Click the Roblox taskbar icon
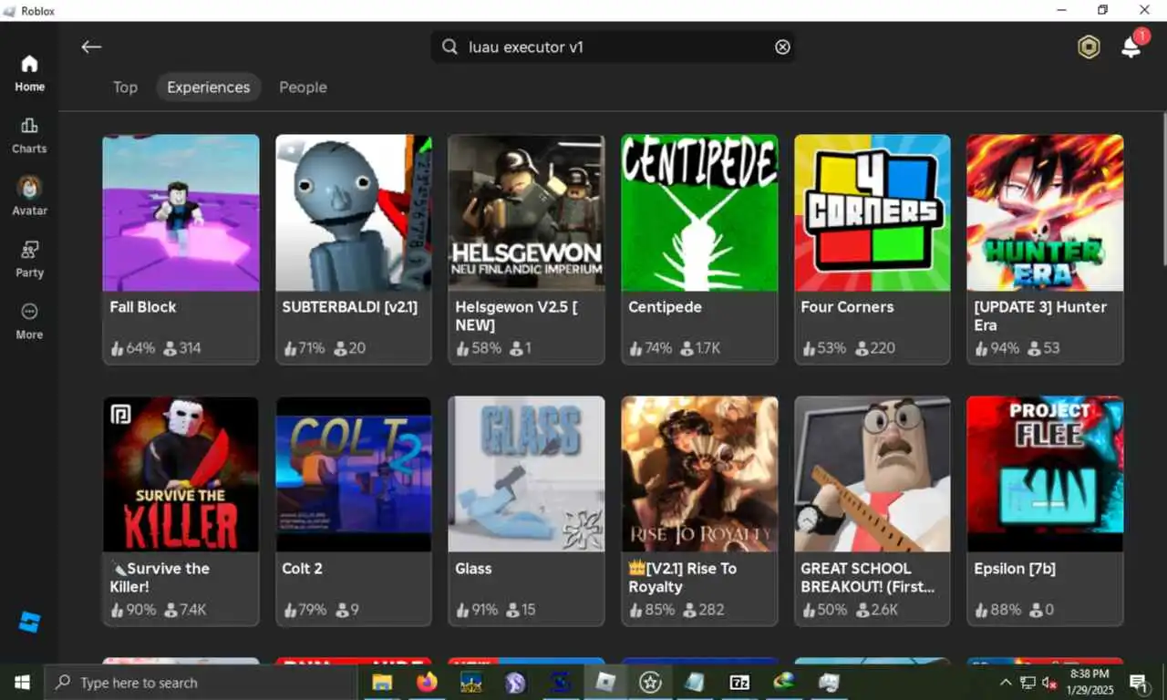The image size is (1167, 700). coord(606,682)
